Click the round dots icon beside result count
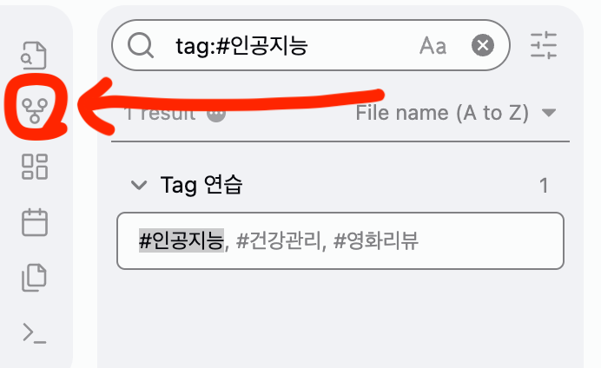This screenshot has height=368, width=601. pos(216,113)
